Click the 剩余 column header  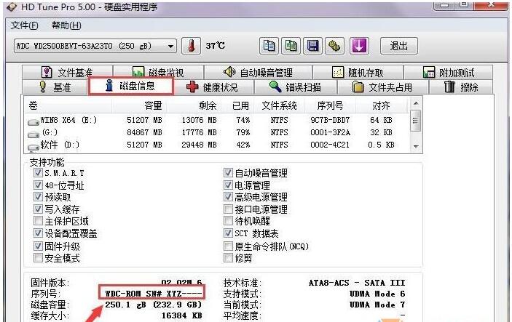(x=194, y=105)
